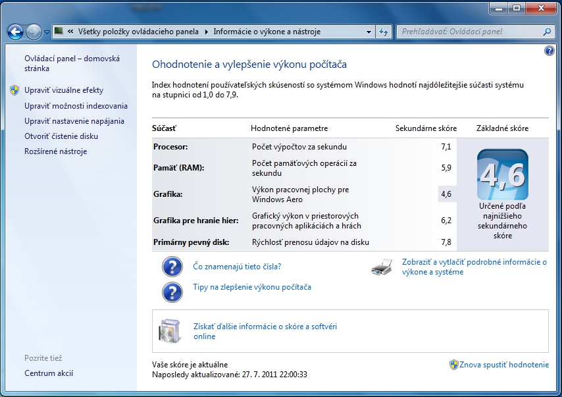
Task: Click disk score value 7,8
Action: coord(446,242)
